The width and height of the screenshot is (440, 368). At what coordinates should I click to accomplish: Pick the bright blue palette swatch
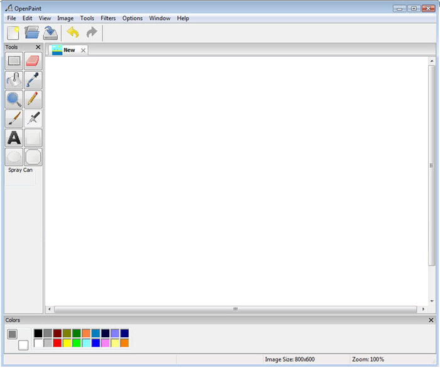pos(96,343)
